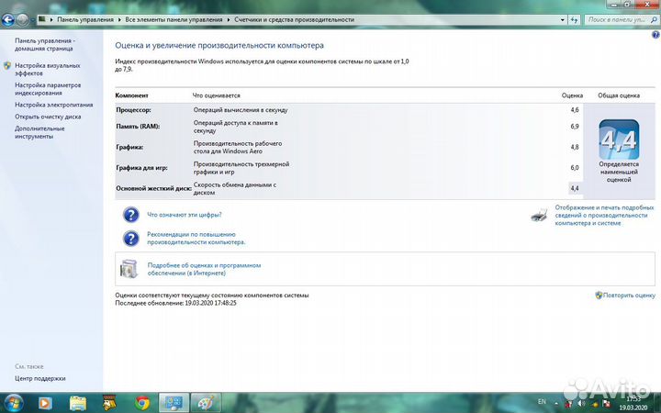Viewport: 661px width, 413px height.
Task: Click the greyed Forward arrow button
Action: (x=22, y=19)
